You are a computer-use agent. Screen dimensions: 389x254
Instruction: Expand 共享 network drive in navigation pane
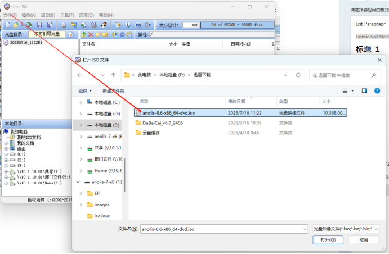click(81, 148)
